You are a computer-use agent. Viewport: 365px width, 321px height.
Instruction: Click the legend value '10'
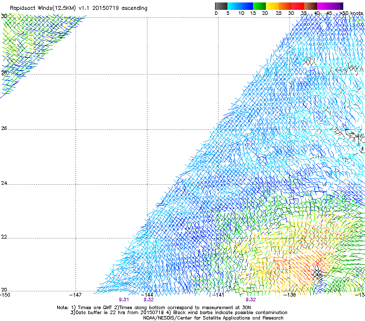(x=241, y=13)
